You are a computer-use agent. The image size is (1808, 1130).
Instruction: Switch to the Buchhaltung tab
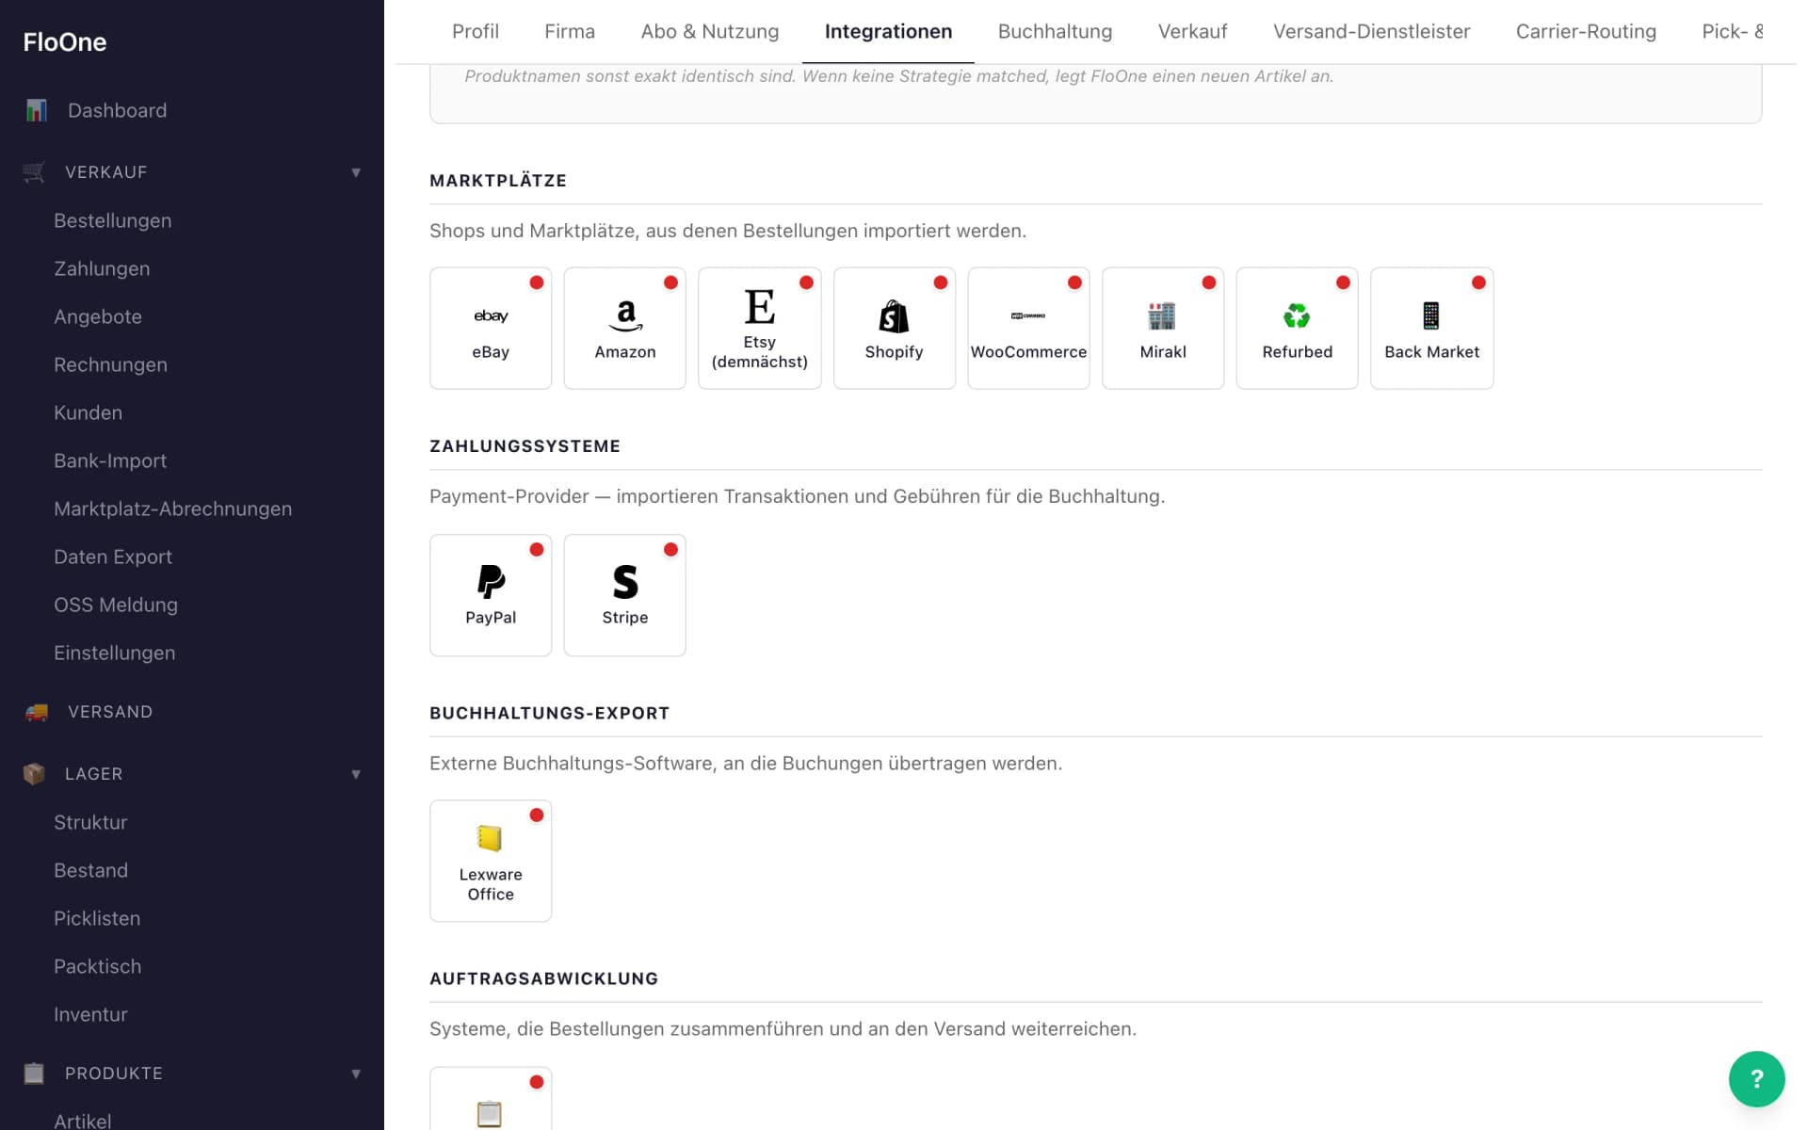(1055, 31)
